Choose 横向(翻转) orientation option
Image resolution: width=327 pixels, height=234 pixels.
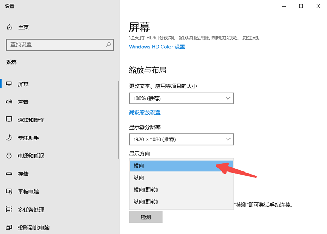pos(181,189)
